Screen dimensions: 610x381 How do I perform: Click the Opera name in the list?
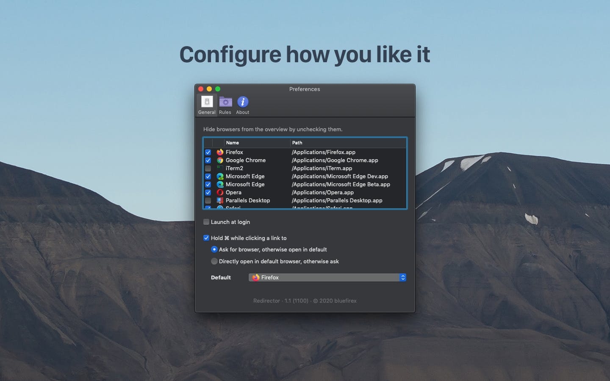point(233,192)
